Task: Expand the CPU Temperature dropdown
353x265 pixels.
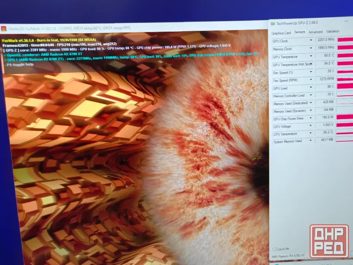Action: pyautogui.click(x=310, y=133)
